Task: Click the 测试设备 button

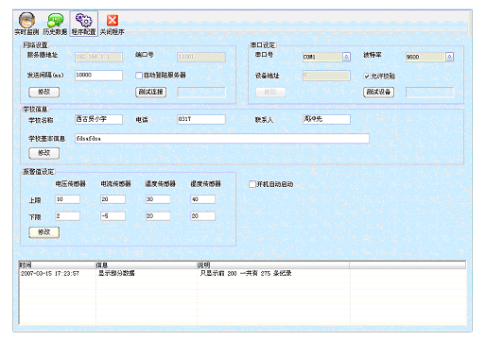Action: (378, 92)
